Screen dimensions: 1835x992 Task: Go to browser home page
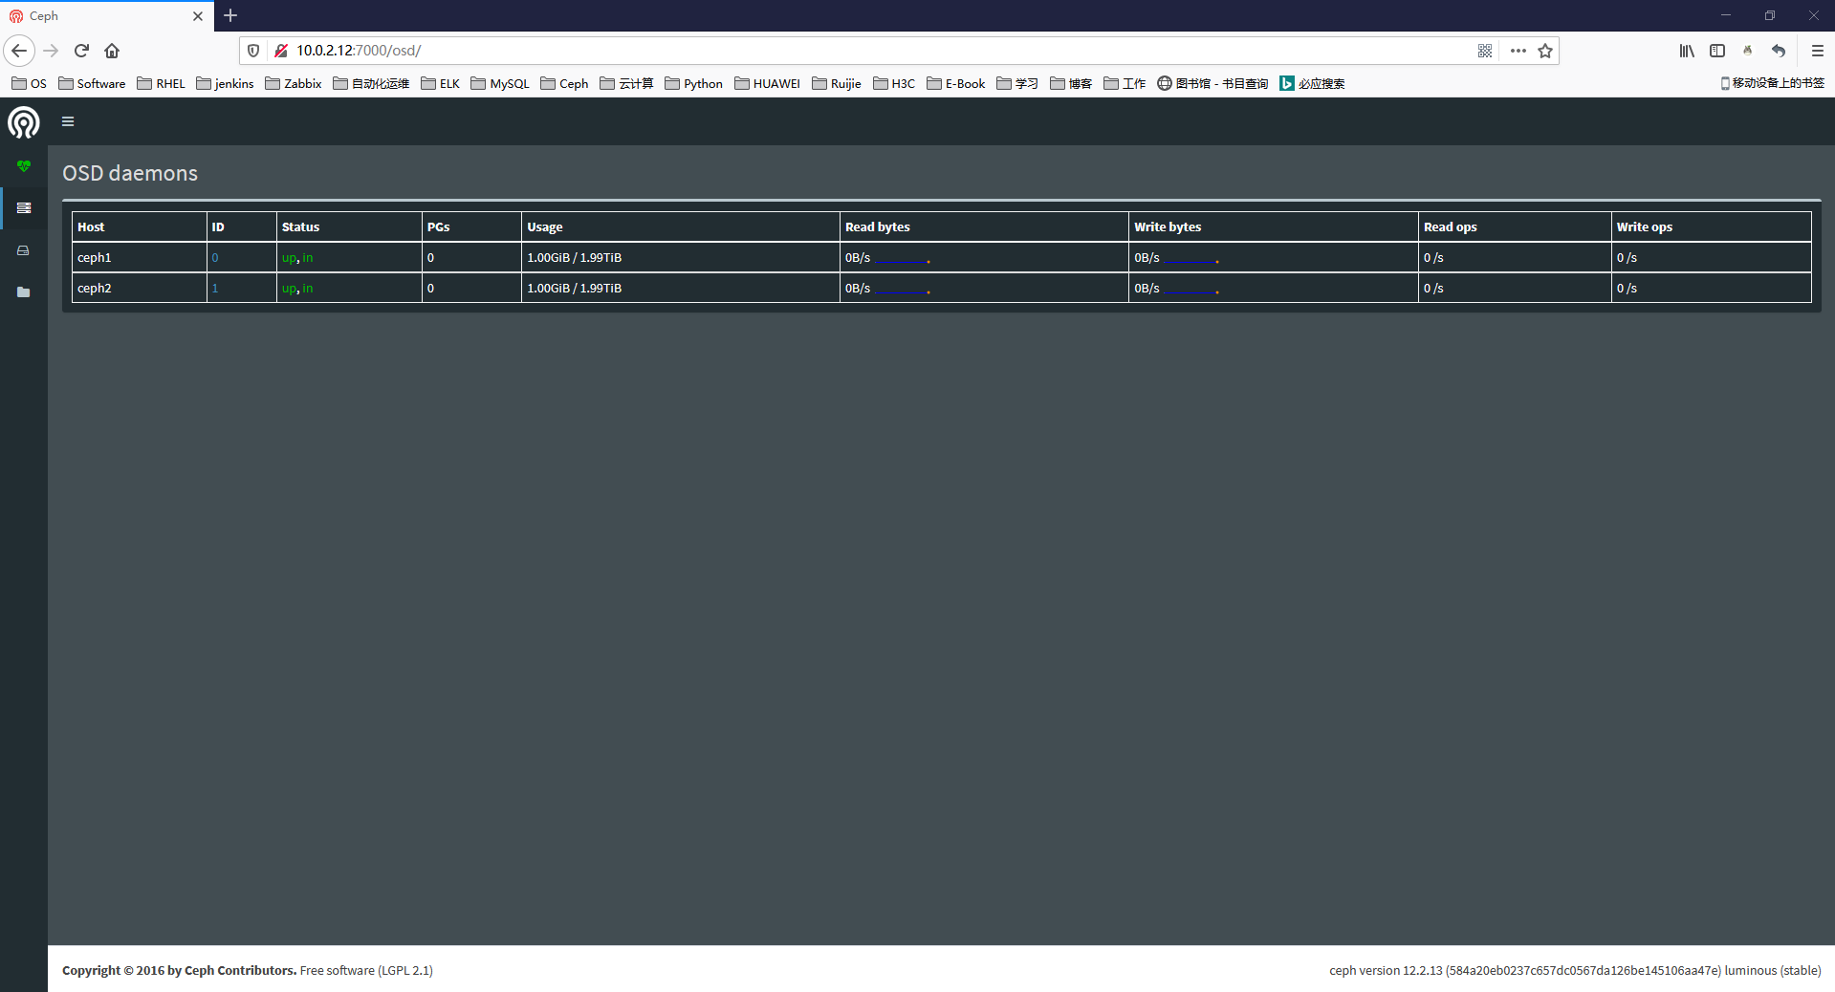tap(112, 51)
